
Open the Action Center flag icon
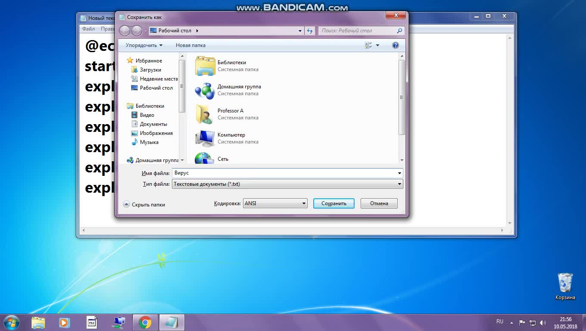coord(522,322)
